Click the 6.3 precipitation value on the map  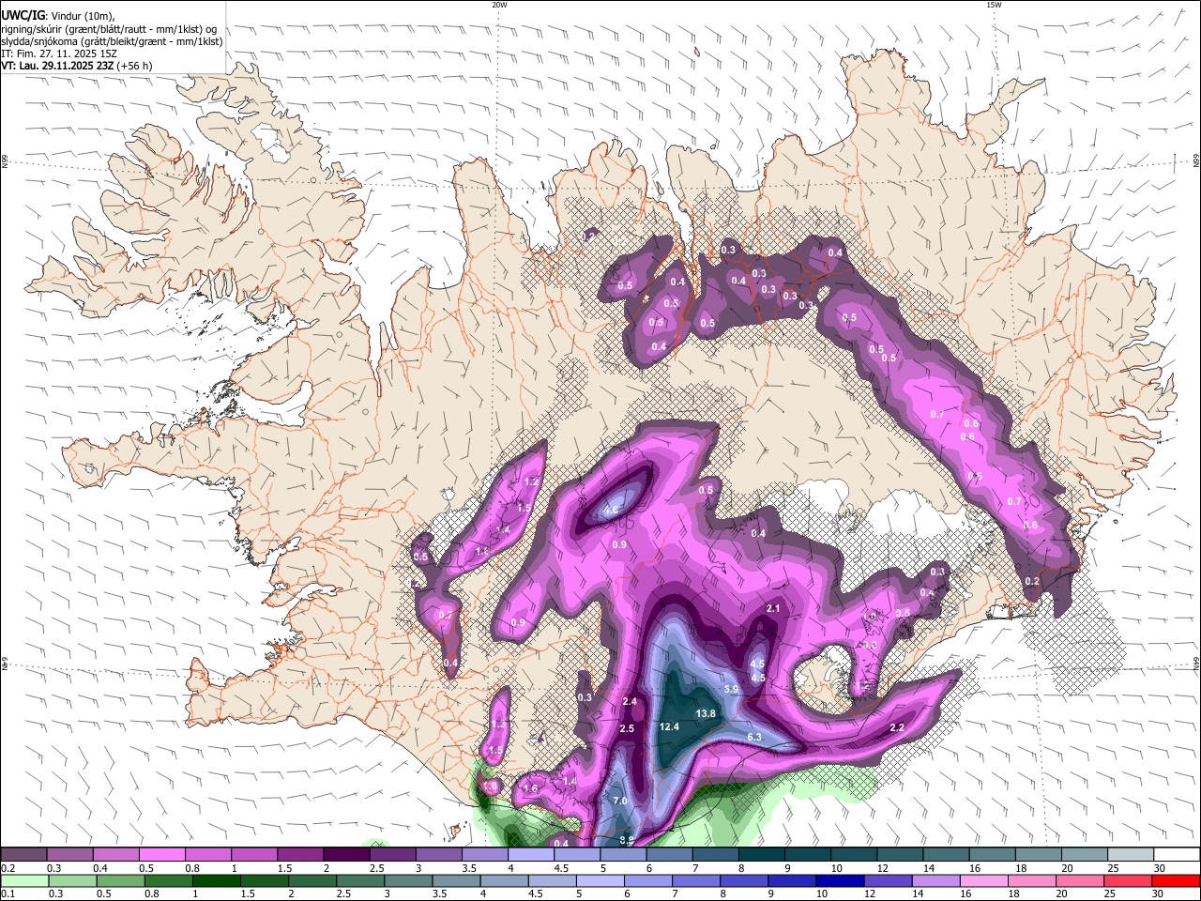753,737
